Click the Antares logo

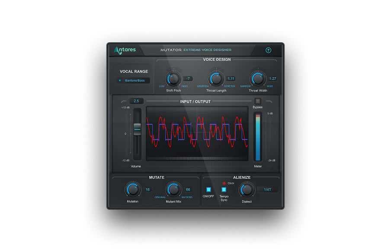pyautogui.click(x=125, y=50)
